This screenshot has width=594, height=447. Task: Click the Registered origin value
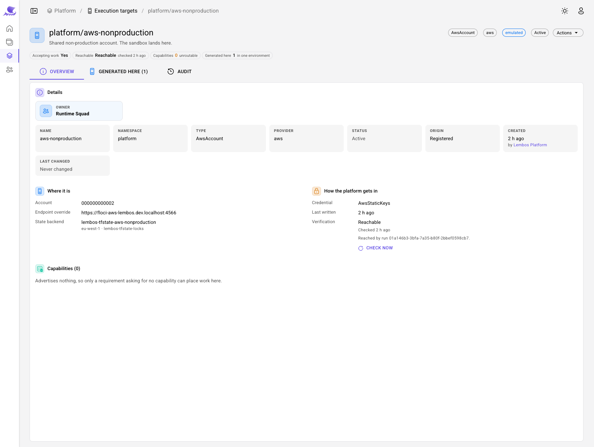[441, 138]
